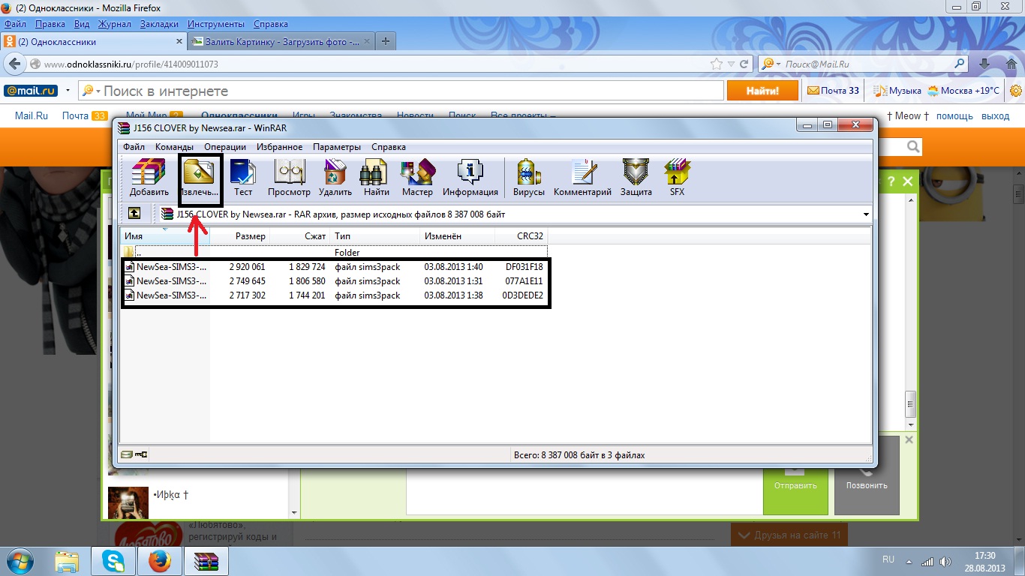This screenshot has height=576, width=1025.
Task: Click the question mark help icon on the green panel
Action: pyautogui.click(x=891, y=181)
